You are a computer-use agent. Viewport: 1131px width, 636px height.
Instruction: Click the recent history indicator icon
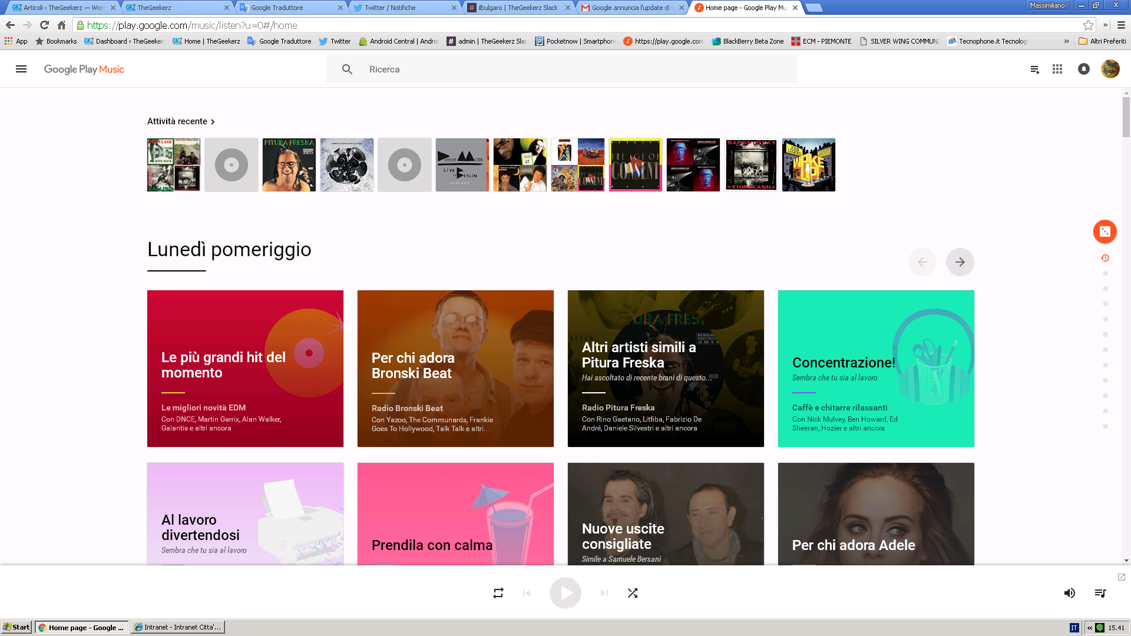click(1105, 258)
